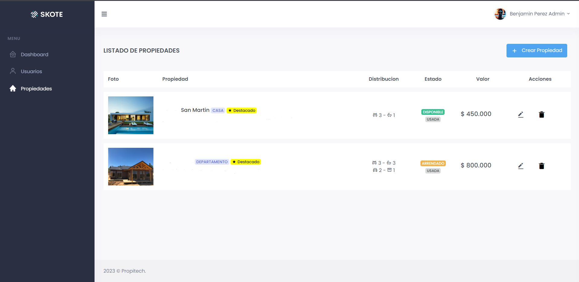
Task: Toggle the sidebar hamburger menu
Action: [104, 14]
